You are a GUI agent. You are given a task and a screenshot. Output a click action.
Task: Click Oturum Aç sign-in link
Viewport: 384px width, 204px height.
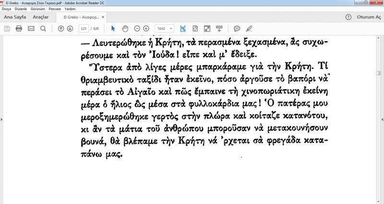369,17
